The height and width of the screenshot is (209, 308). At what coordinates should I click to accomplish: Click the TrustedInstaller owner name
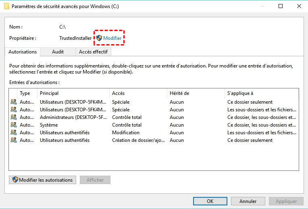click(75, 38)
